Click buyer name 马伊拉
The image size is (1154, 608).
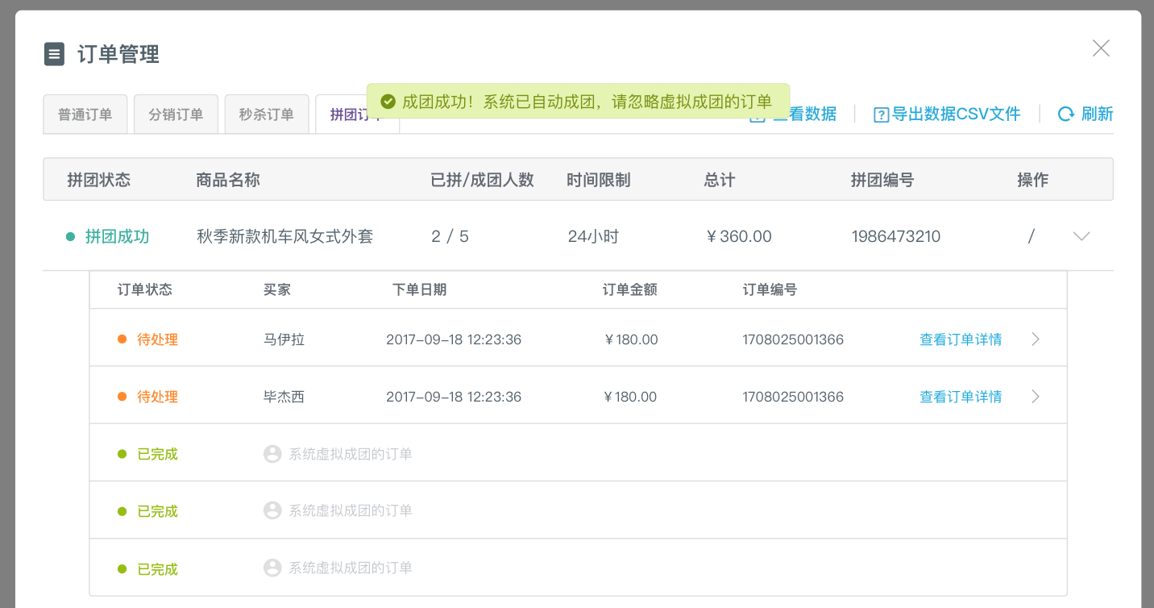pos(284,339)
